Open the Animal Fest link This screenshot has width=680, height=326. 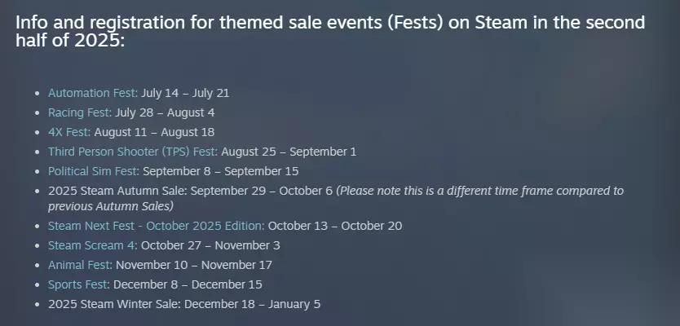[x=80, y=265]
